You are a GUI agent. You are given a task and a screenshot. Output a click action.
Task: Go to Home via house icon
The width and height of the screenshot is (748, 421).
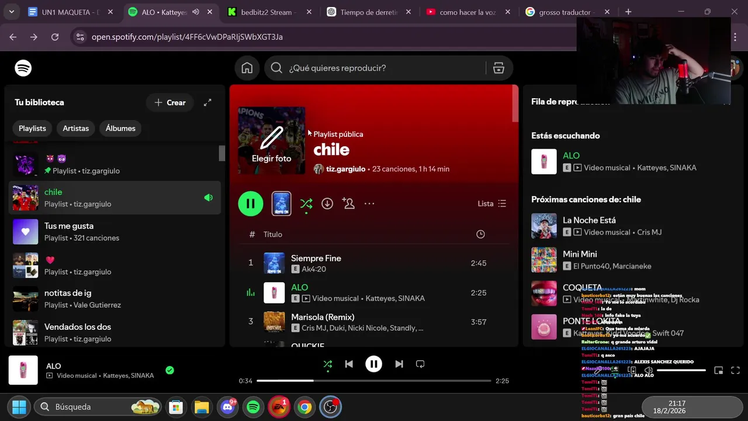click(247, 68)
